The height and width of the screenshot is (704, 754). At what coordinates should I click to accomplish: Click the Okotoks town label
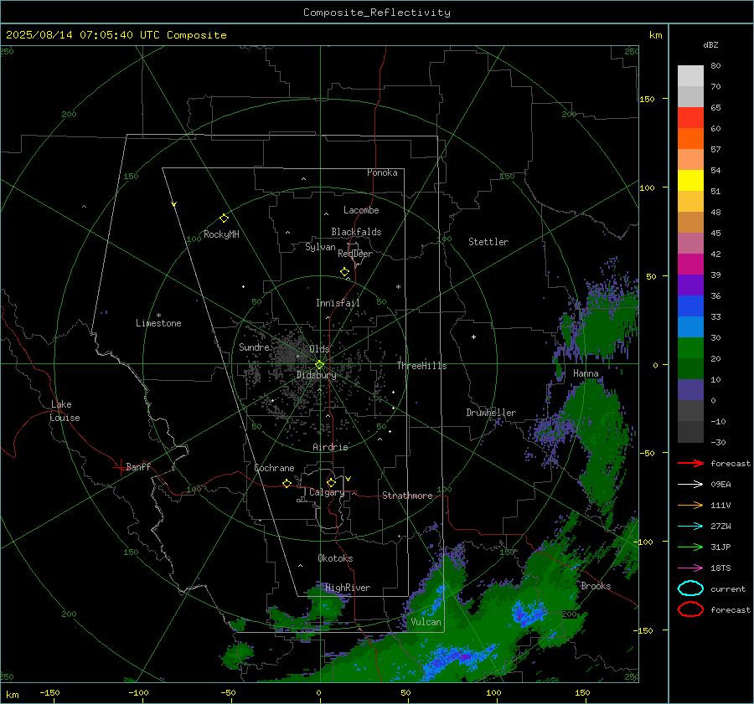point(335,558)
